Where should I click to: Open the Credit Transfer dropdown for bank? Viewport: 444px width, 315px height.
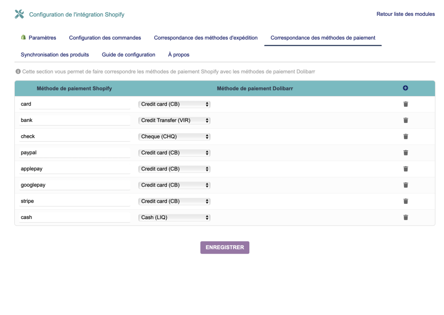(x=174, y=120)
